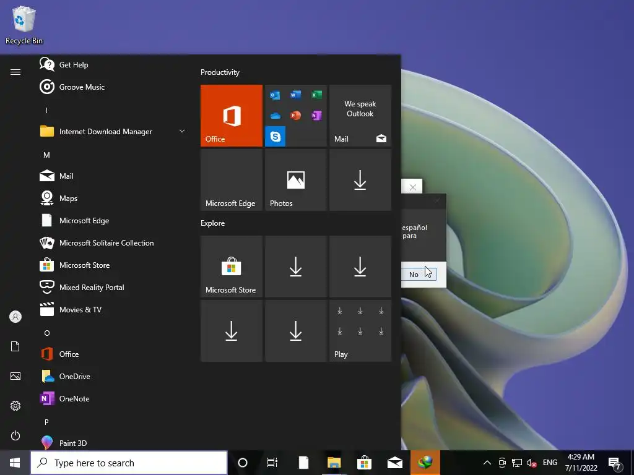This screenshot has height=475, width=634.
Task: Click the muted volume icon in tray
Action: pos(532,463)
